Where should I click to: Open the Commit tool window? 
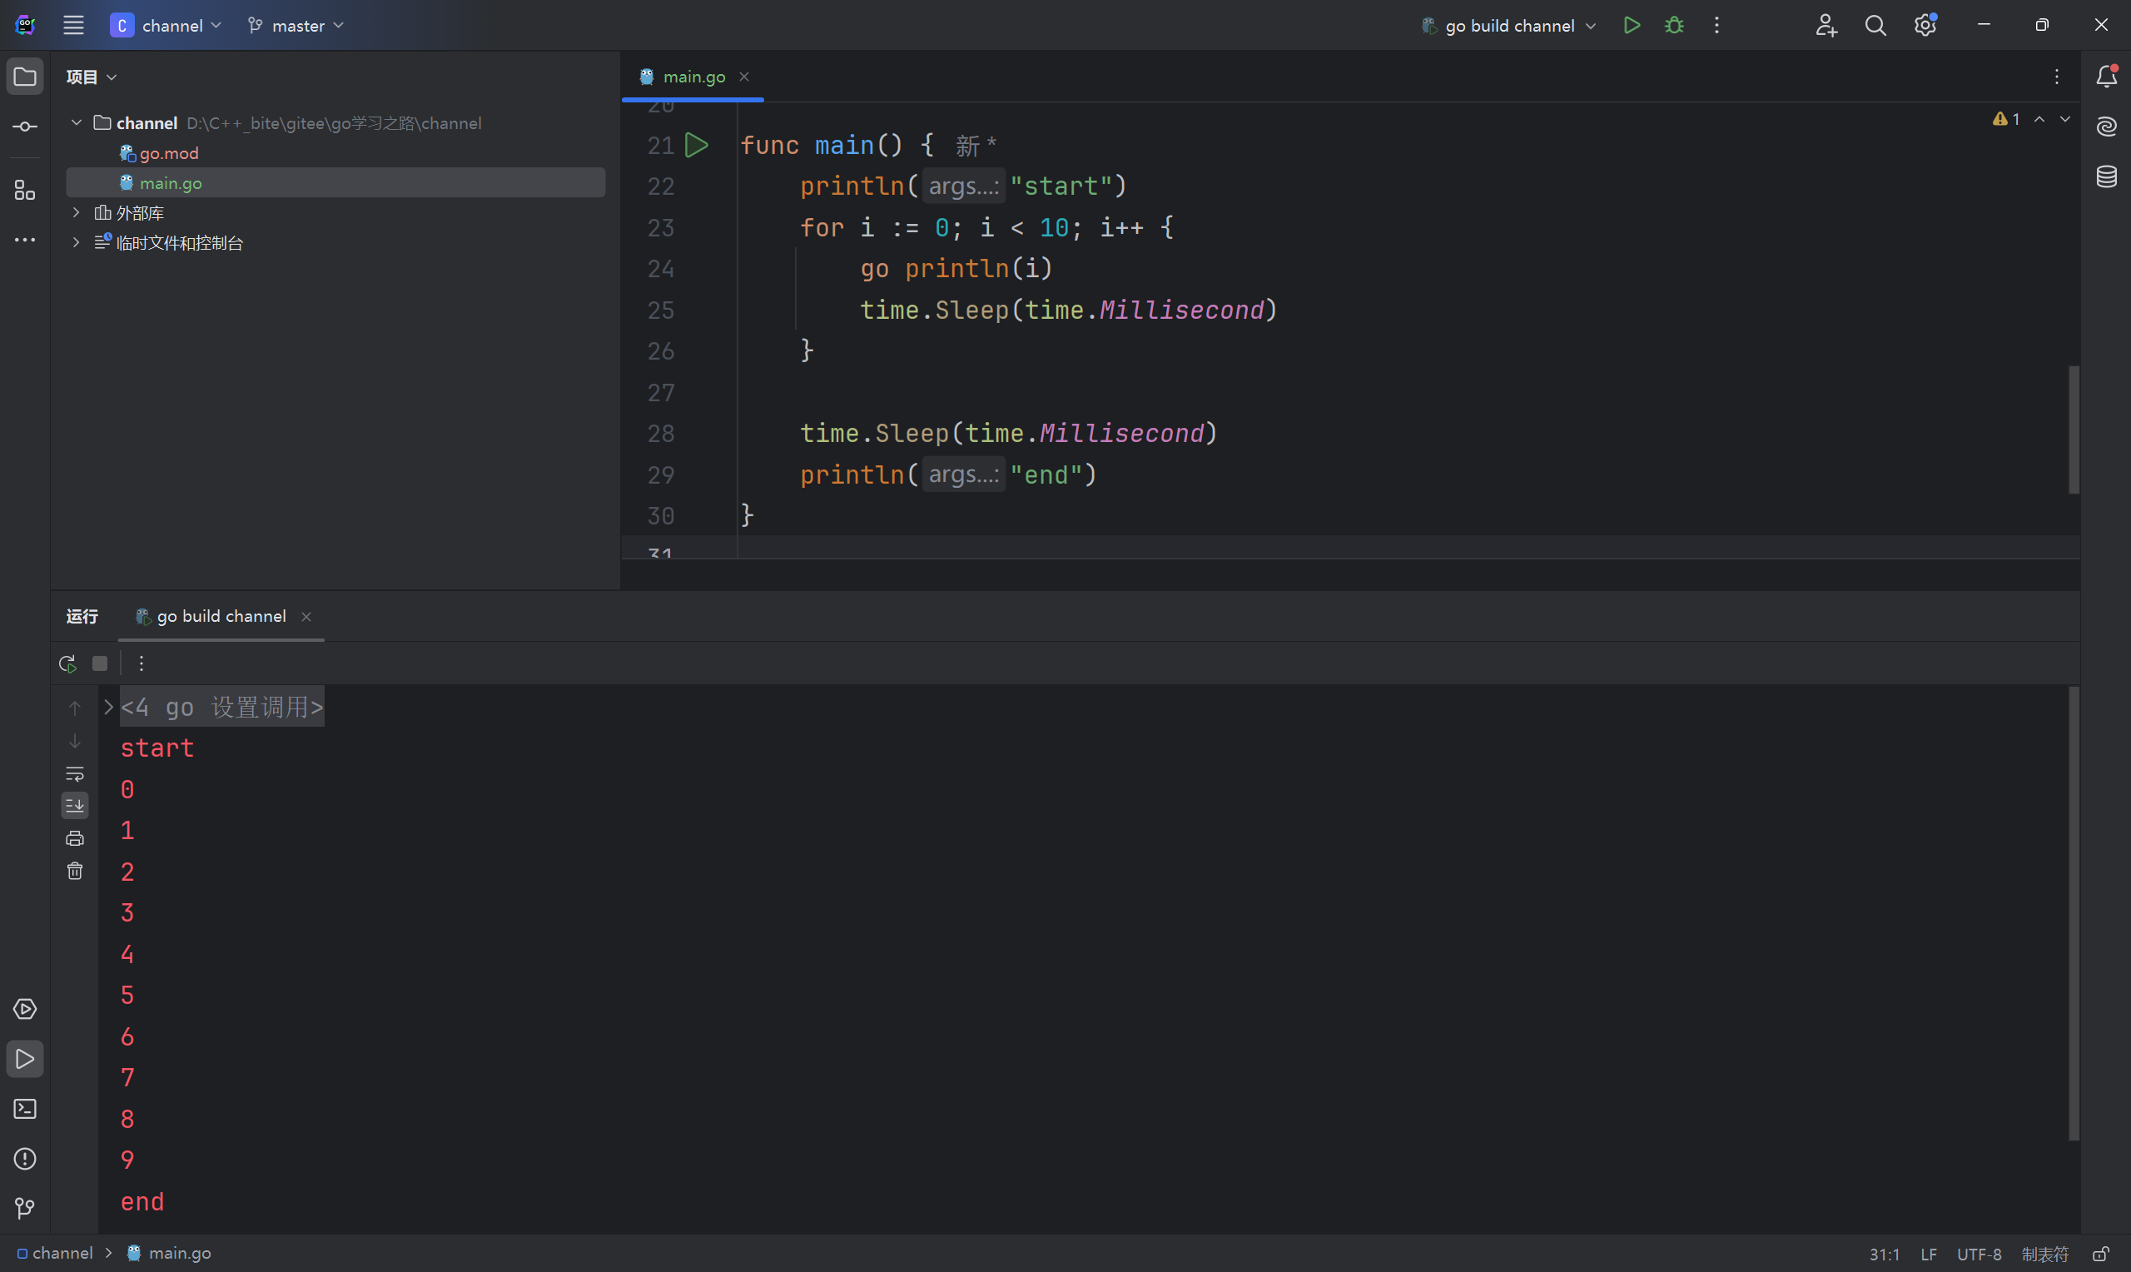(25, 127)
